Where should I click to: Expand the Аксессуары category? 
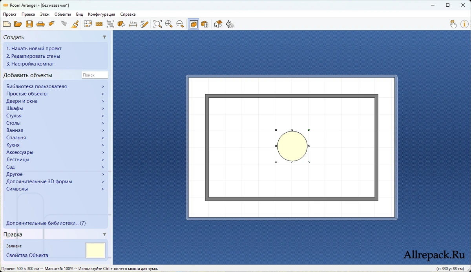pos(55,152)
